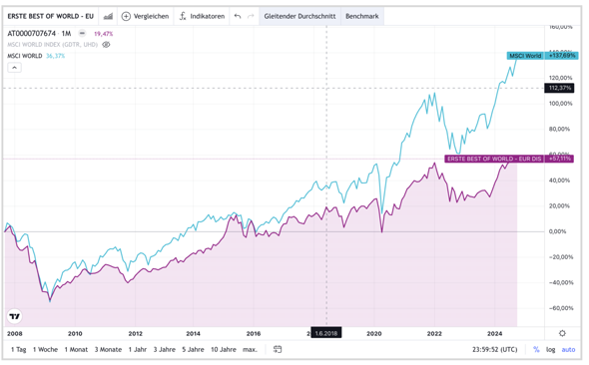589x365 pixels.
Task: Toggle MSCI World Index visibility eye
Action: point(106,45)
